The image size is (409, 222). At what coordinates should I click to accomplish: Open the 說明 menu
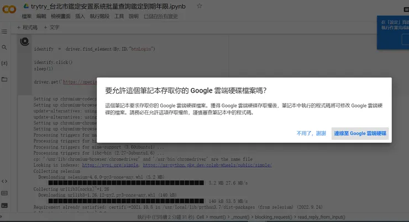pyautogui.click(x=134, y=17)
